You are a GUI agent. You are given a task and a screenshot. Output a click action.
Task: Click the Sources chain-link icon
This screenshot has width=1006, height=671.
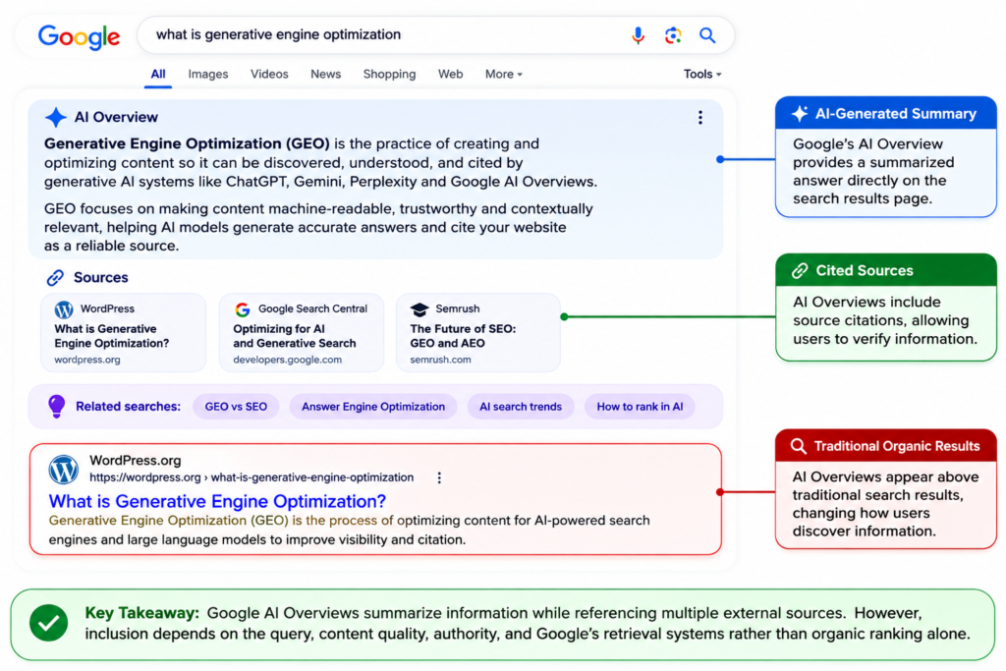(x=55, y=278)
